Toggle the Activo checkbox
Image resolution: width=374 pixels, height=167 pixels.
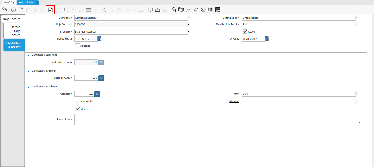tap(245, 31)
